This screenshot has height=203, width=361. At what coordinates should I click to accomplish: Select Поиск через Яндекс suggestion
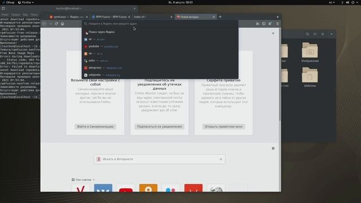[160, 32]
